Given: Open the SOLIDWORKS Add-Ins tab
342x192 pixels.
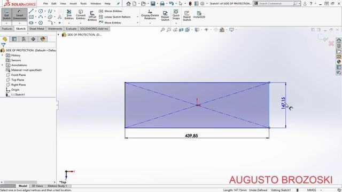Looking at the screenshot, I should click(94, 29).
